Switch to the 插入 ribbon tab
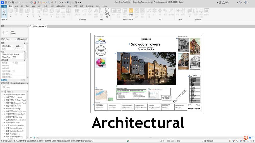Viewport: 255px width, 143px height. point(40,6)
